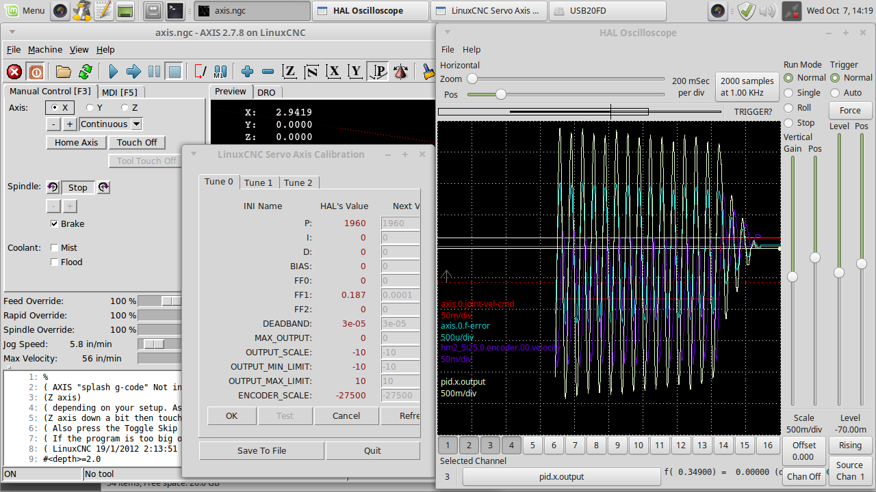The width and height of the screenshot is (876, 492).
Task: Zoom out the preview with minus icon
Action: (x=268, y=72)
